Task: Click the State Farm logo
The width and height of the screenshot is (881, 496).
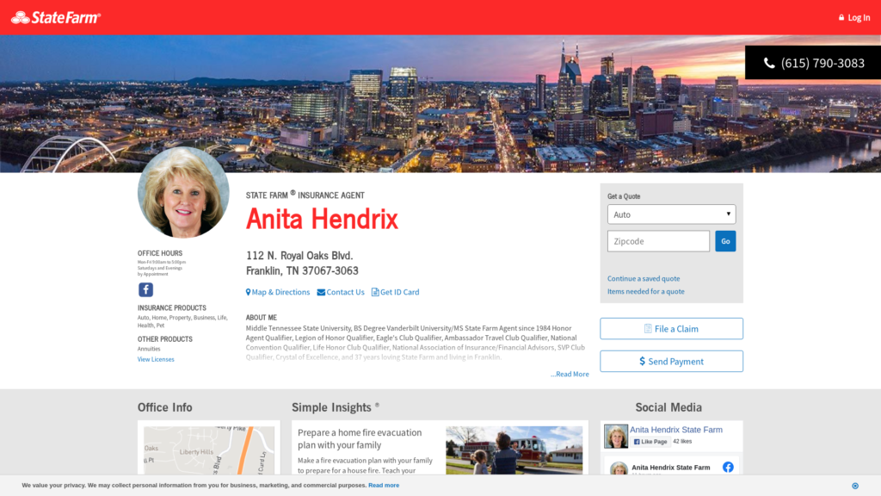Action: point(56,17)
